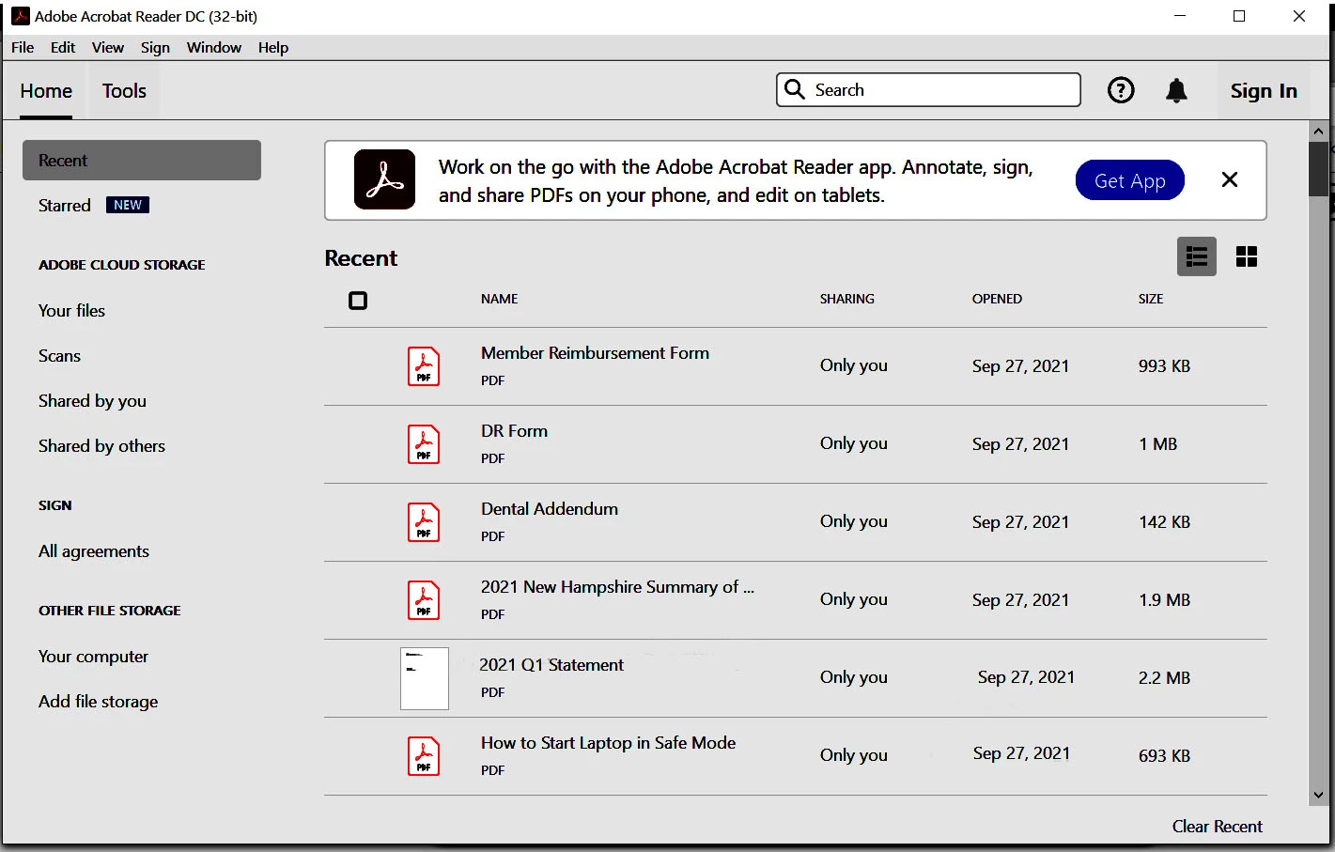Screen dimensions: 1335x852
Task: Click the Get App button
Action: [x=1130, y=180]
